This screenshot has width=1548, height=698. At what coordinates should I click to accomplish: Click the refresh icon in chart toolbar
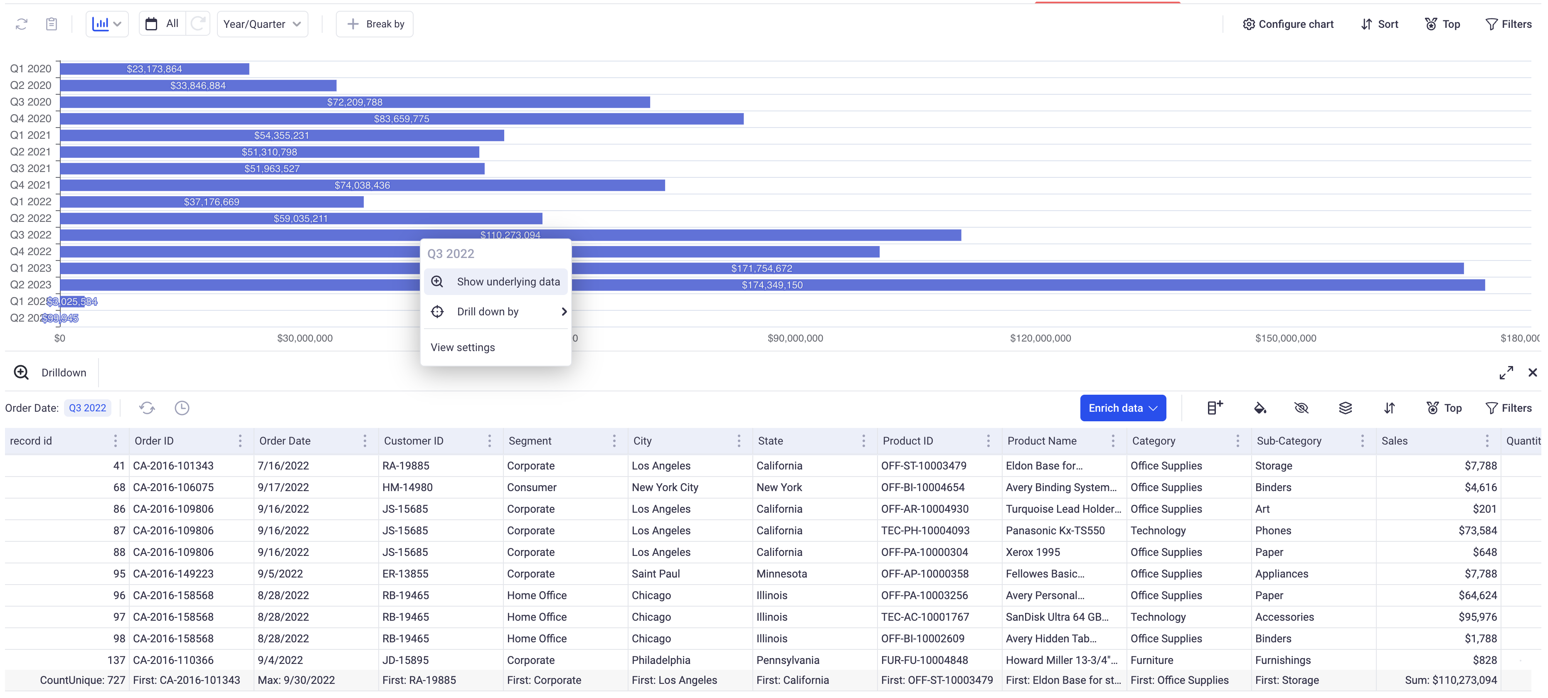[x=22, y=24]
